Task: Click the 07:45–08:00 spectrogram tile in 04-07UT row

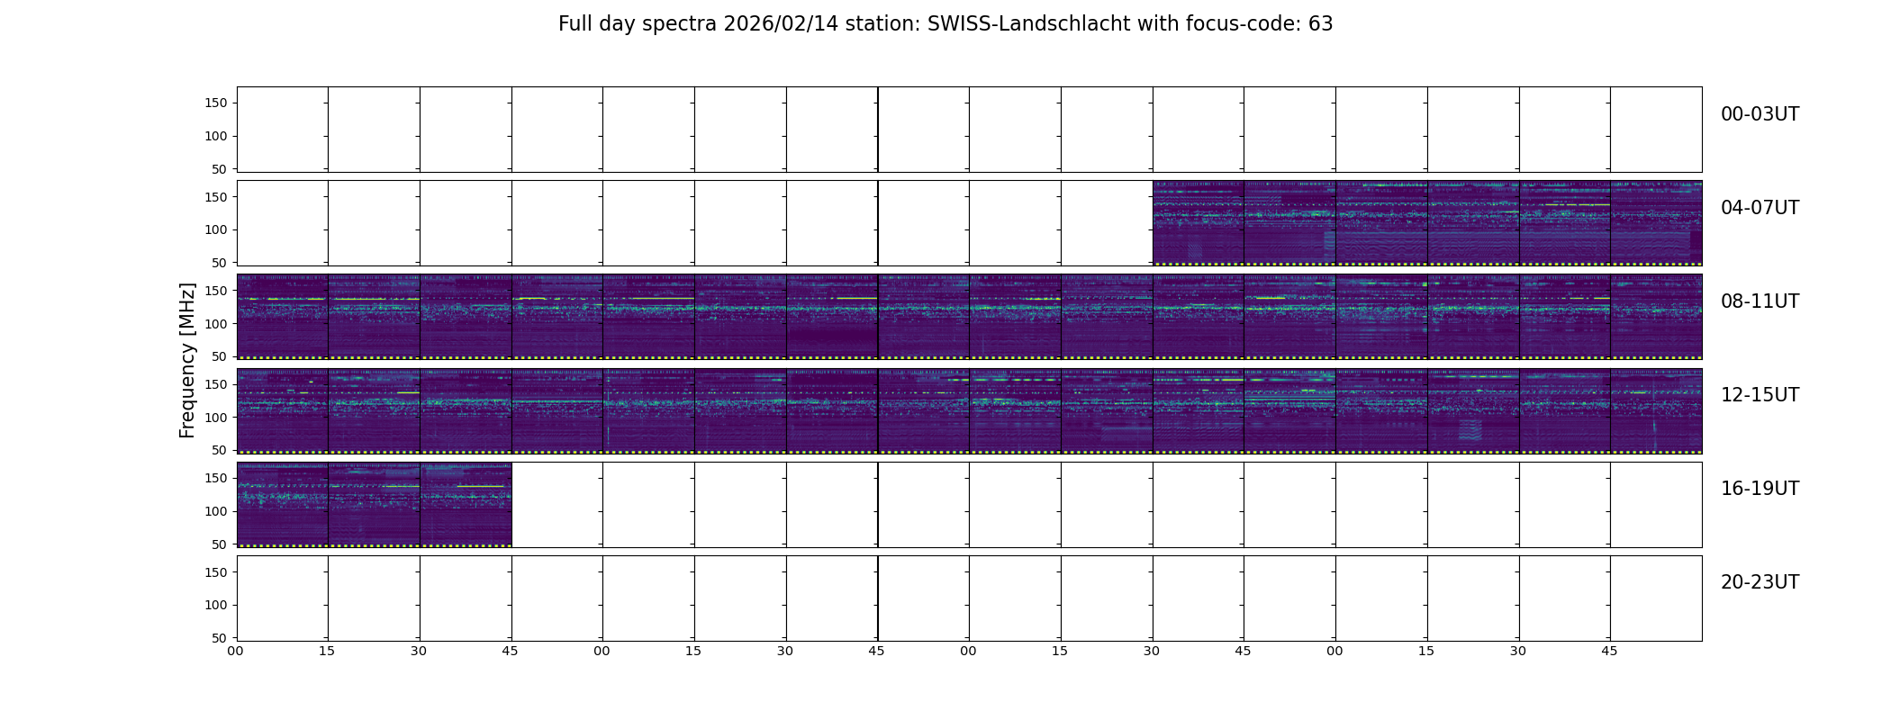Action: coord(1656,223)
